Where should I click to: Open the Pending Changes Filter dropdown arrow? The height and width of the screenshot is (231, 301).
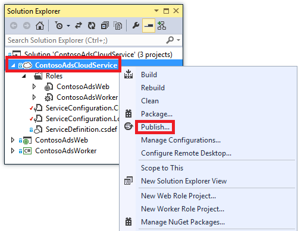tap(68, 26)
